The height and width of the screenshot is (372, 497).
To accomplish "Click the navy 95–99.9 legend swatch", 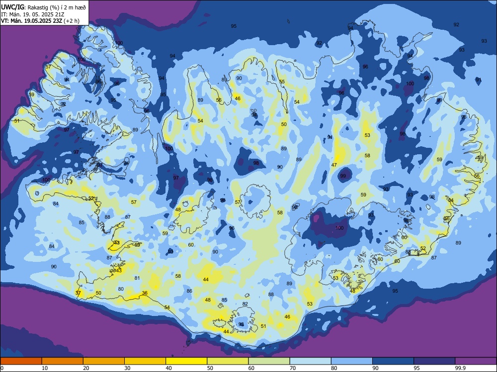I will tap(434, 361).
